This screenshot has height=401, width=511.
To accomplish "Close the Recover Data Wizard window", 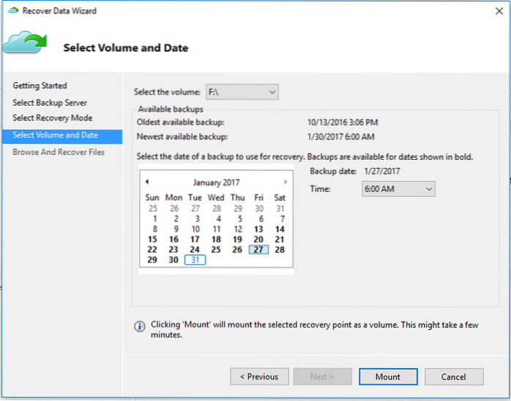I will 499,11.
